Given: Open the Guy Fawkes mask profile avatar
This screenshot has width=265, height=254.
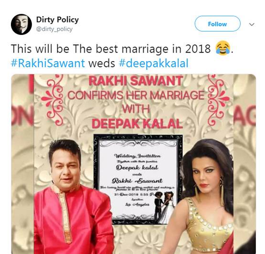Looking at the screenshot, I should click(21, 24).
